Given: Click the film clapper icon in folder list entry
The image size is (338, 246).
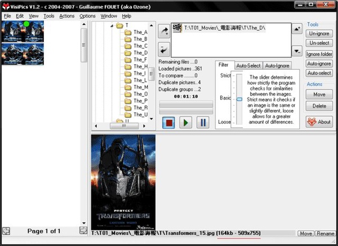Looking at the screenshot, I should pos(177,28).
